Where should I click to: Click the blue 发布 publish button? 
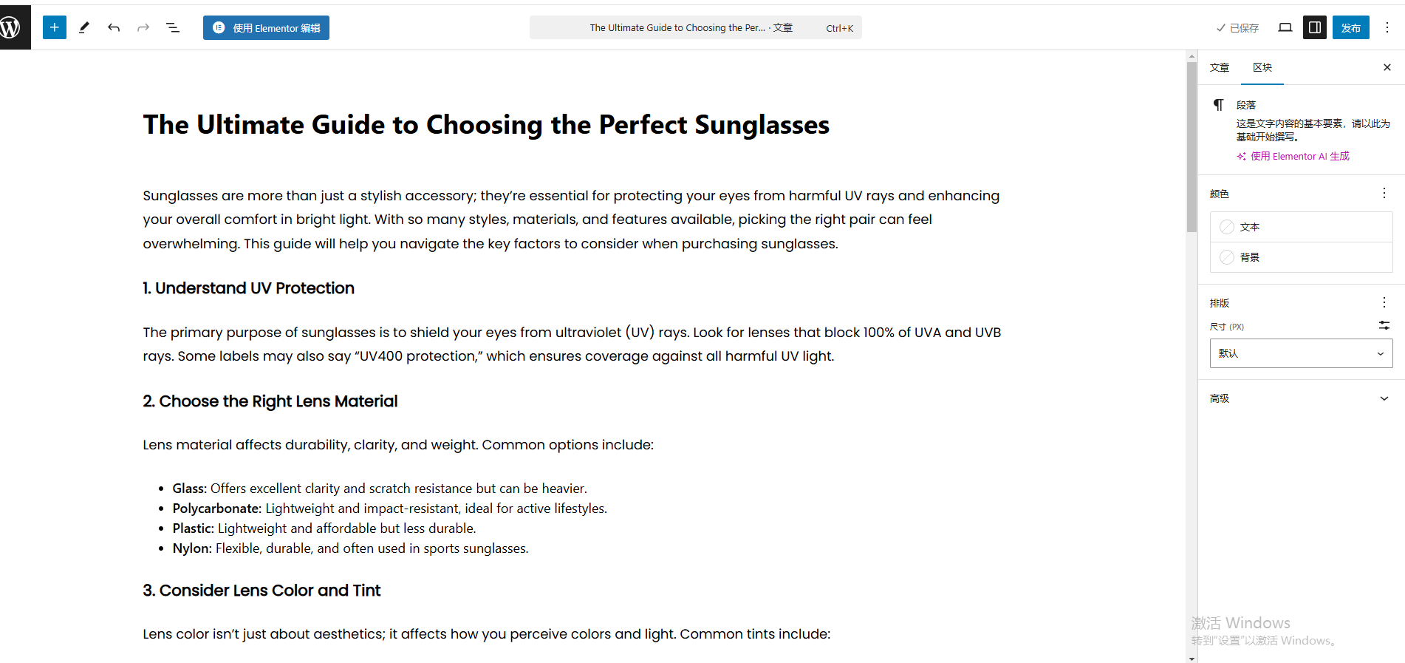1350,27
